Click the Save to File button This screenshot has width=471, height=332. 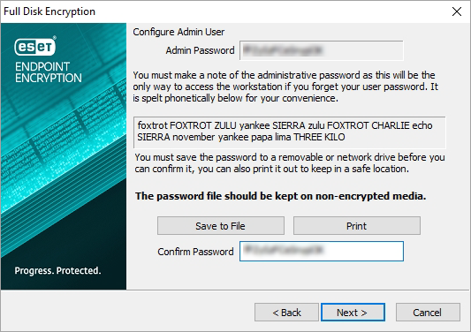tap(221, 226)
